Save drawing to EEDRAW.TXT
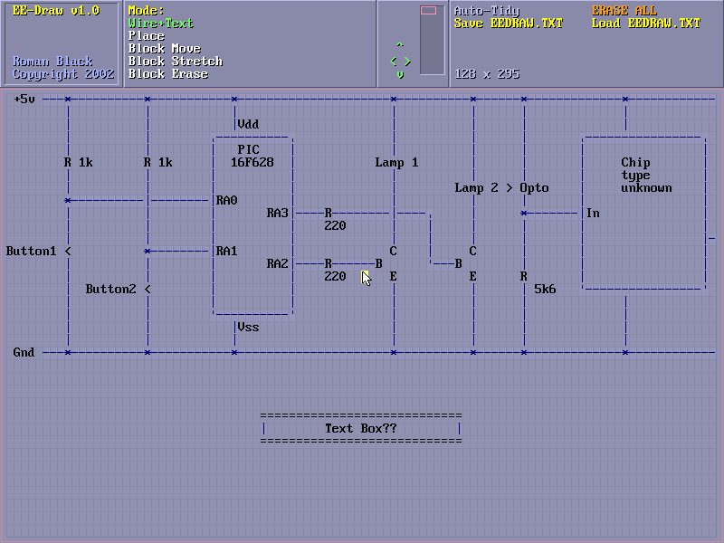The width and height of the screenshot is (724, 543). tap(508, 24)
